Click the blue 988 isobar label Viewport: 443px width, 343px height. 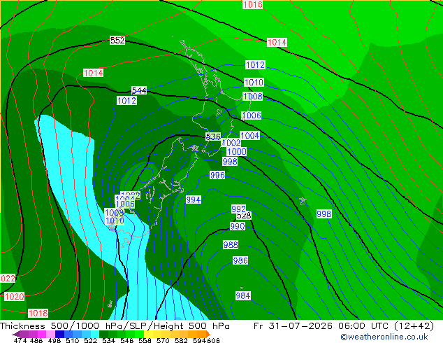click(231, 245)
